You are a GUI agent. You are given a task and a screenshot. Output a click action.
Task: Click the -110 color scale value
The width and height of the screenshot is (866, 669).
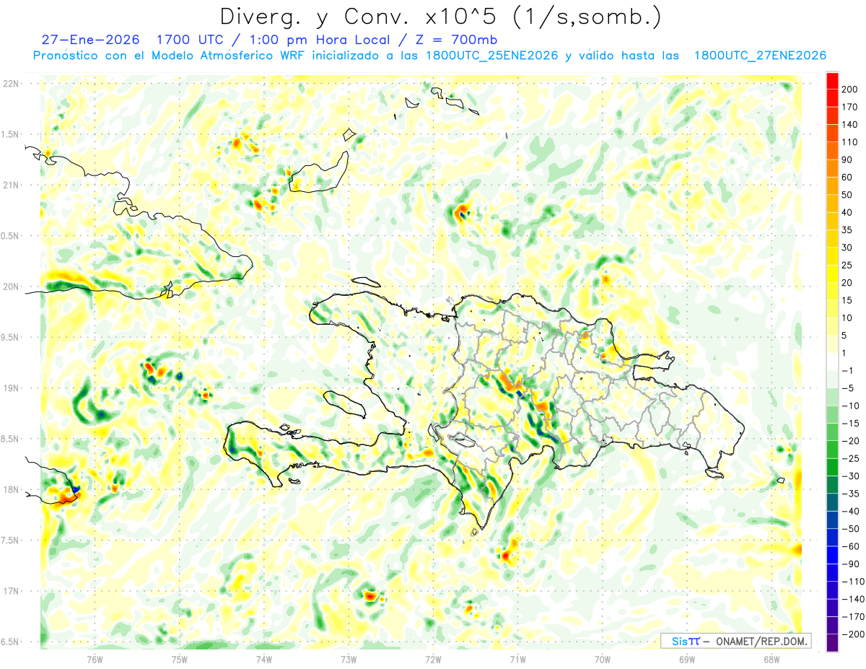click(x=852, y=582)
